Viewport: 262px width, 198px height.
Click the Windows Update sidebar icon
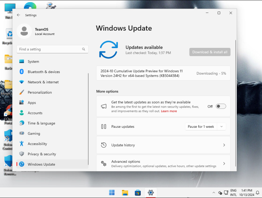21,164
